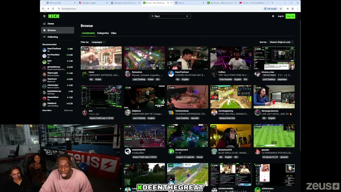Switch to the Livestreams tab
This screenshot has width=341, height=192.
pyautogui.click(x=88, y=33)
